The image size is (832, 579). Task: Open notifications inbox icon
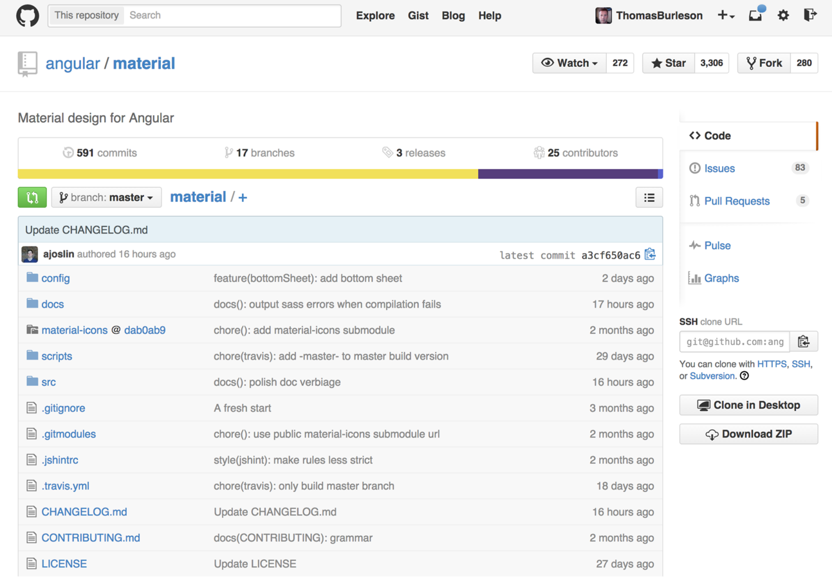click(x=756, y=15)
